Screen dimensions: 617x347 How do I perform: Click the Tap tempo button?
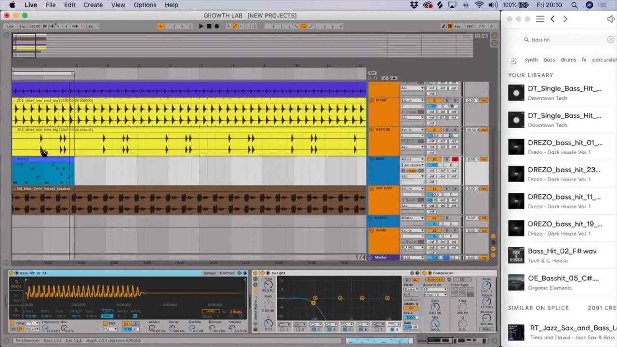click(x=22, y=26)
